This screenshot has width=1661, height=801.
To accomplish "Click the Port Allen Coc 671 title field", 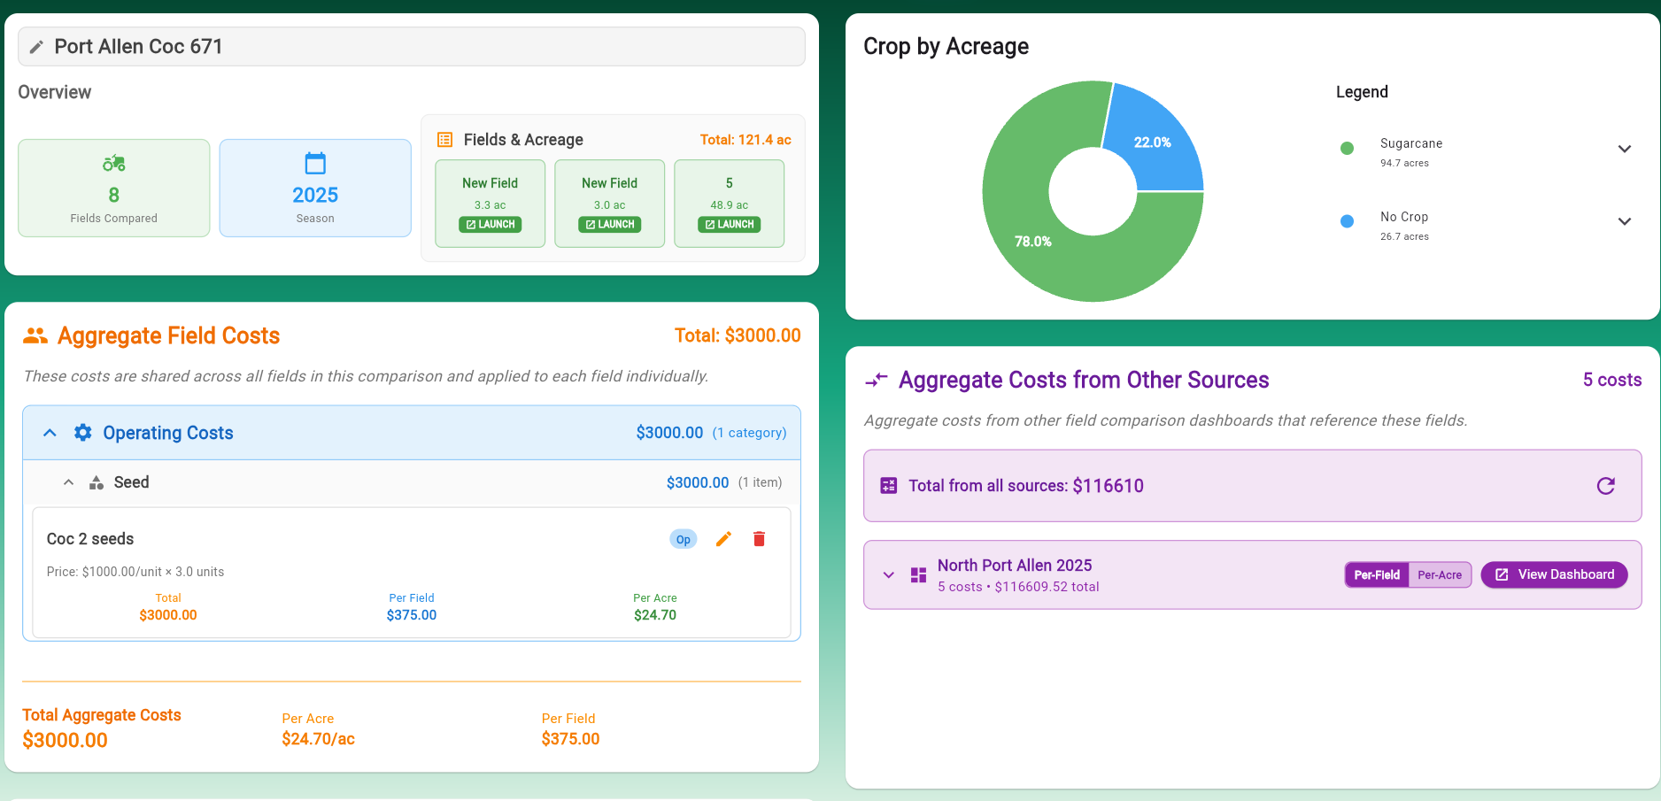I will [425, 47].
